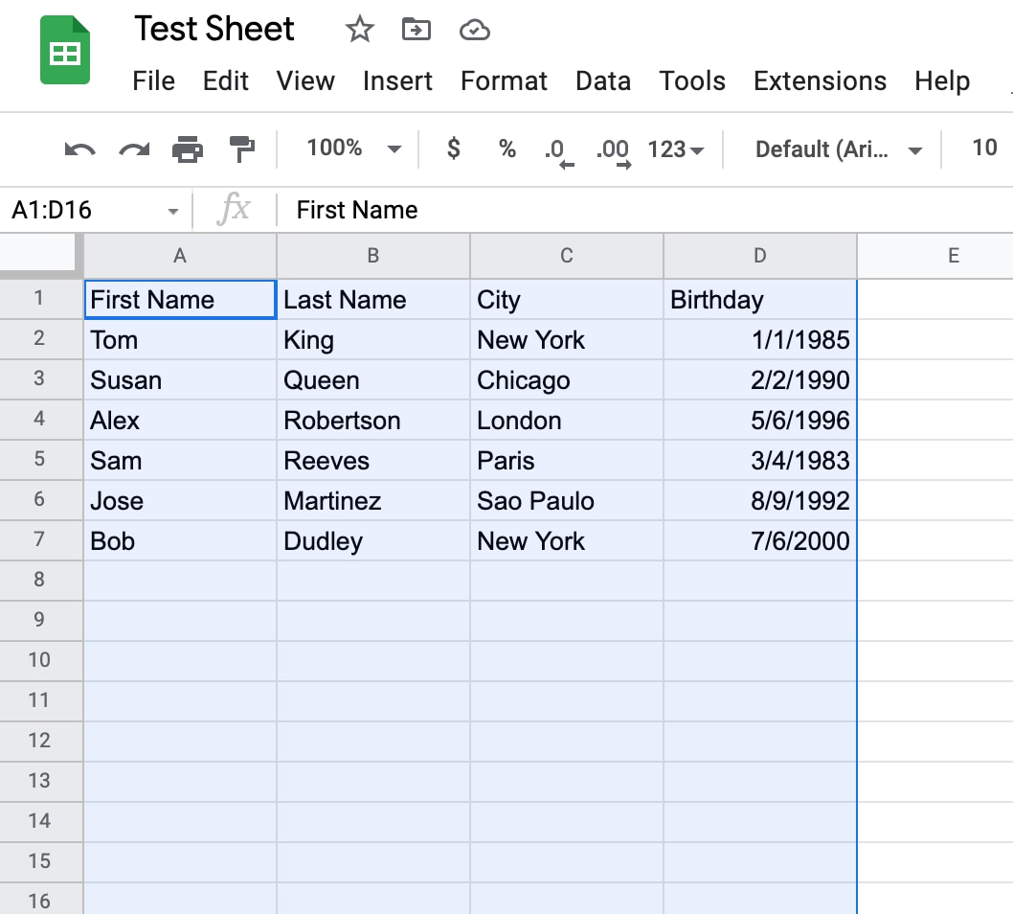Open Google Sheets home via green logo
Image resolution: width=1013 pixels, height=914 pixels.
[x=64, y=51]
